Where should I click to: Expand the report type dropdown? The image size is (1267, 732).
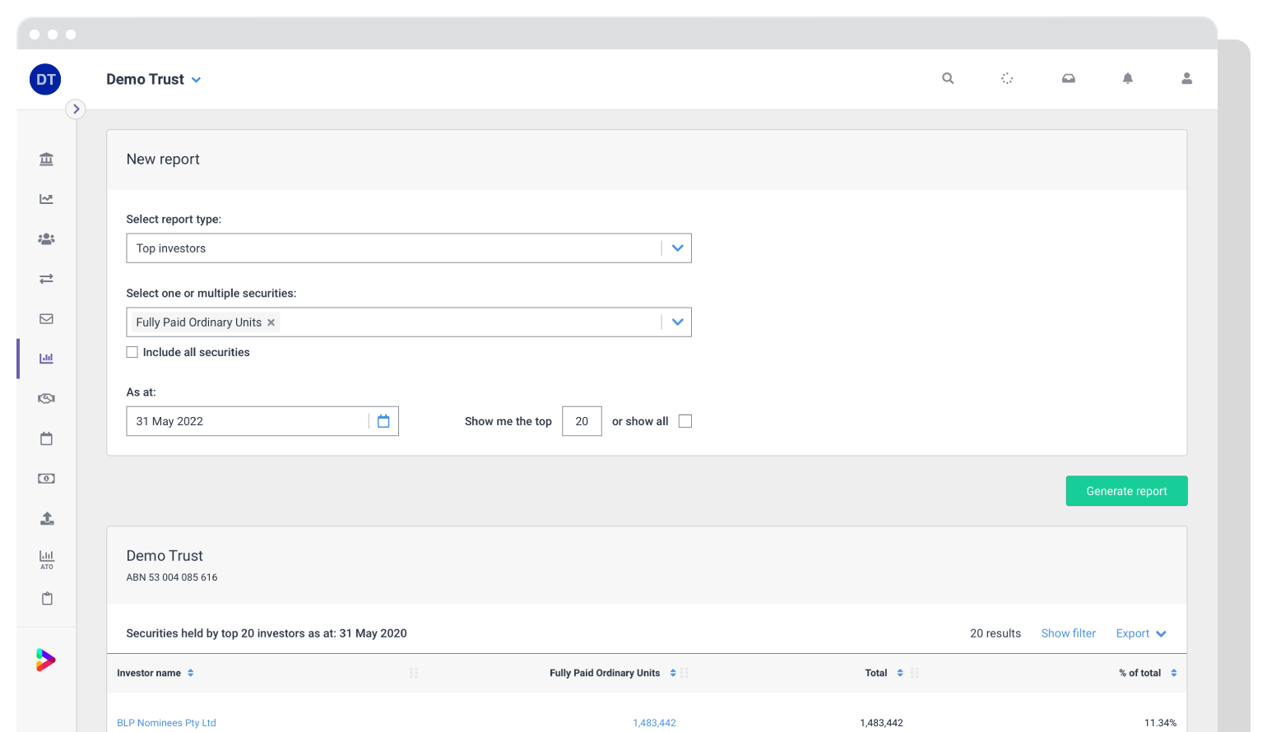[x=677, y=248]
